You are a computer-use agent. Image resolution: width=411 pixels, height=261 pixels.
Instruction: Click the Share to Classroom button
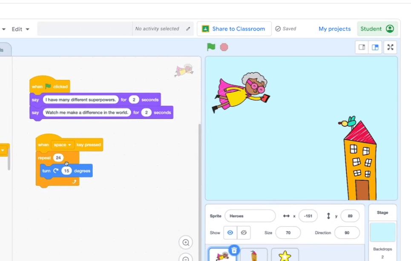pos(234,28)
